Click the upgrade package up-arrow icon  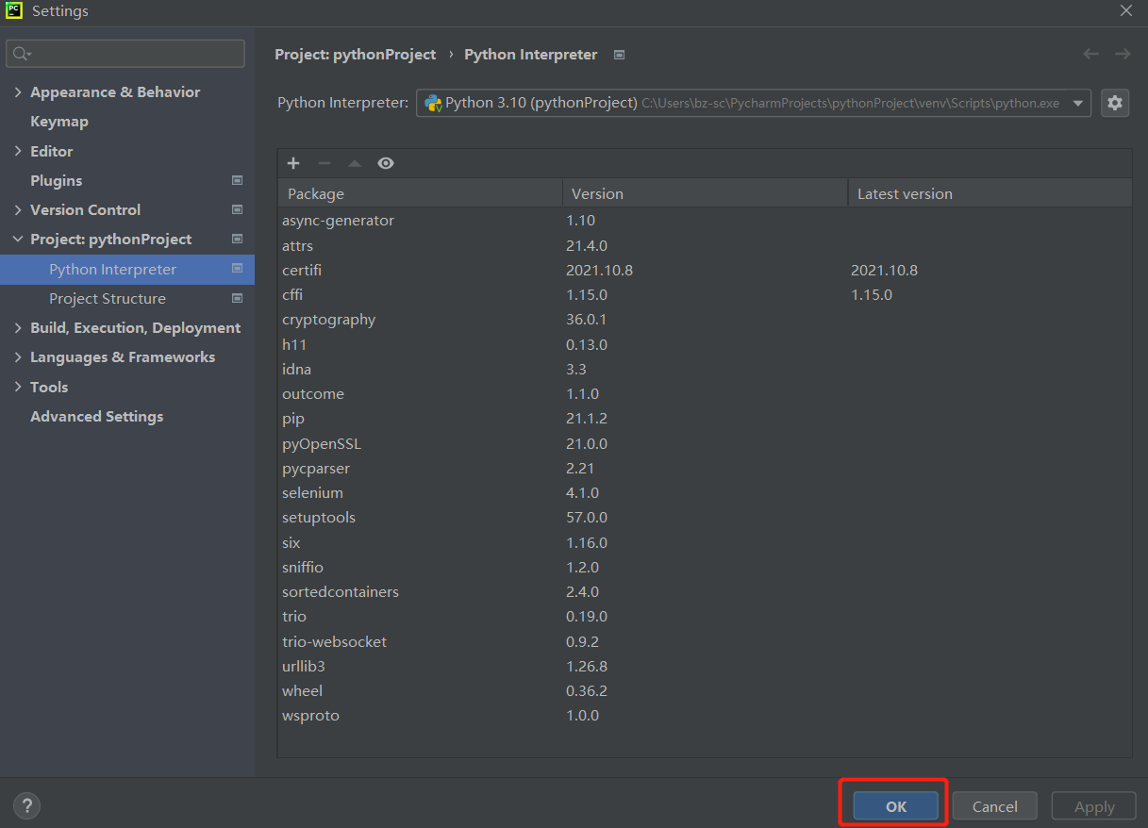355,163
